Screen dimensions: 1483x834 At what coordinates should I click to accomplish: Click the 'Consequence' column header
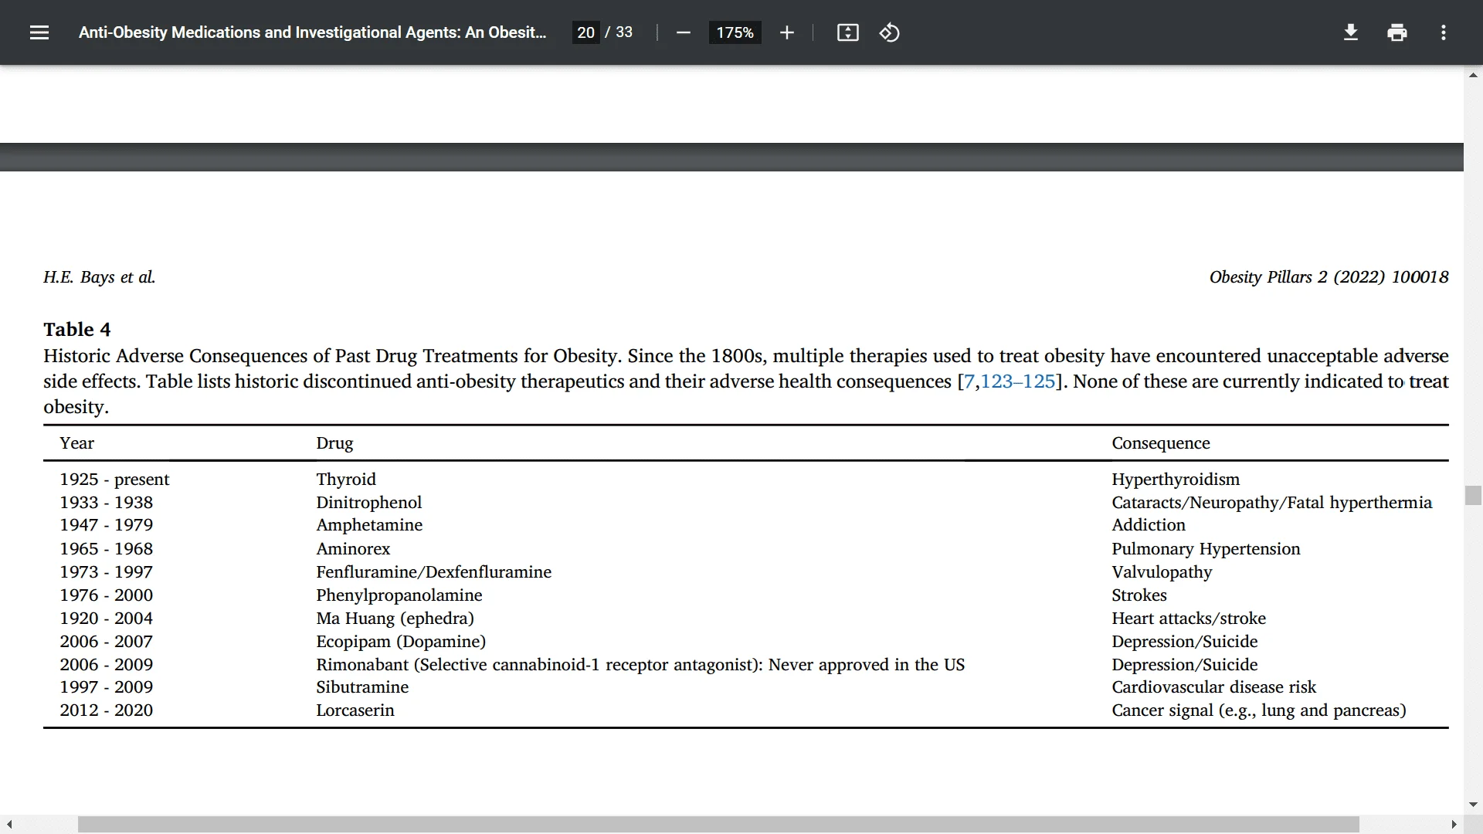[x=1161, y=443]
